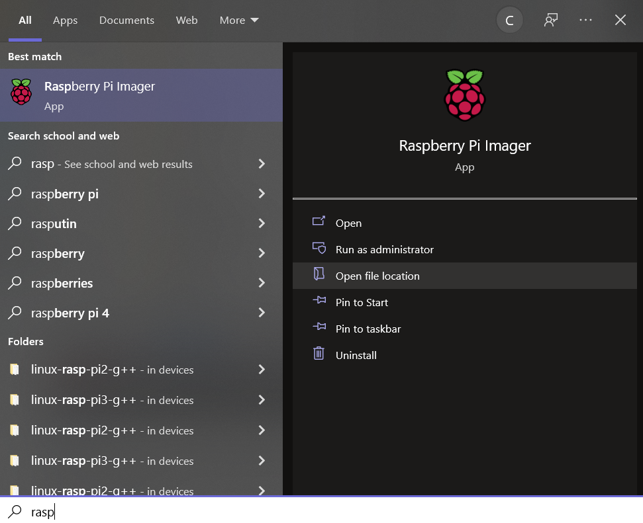Screen dimensions: 643x523
Task: Close the search panel with the X button
Action: (x=620, y=20)
